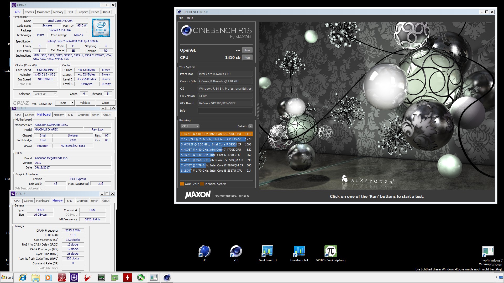Switch to the Bench tab in top CPU-Z window
Image resolution: width=504 pixels, height=283 pixels.
click(x=95, y=12)
